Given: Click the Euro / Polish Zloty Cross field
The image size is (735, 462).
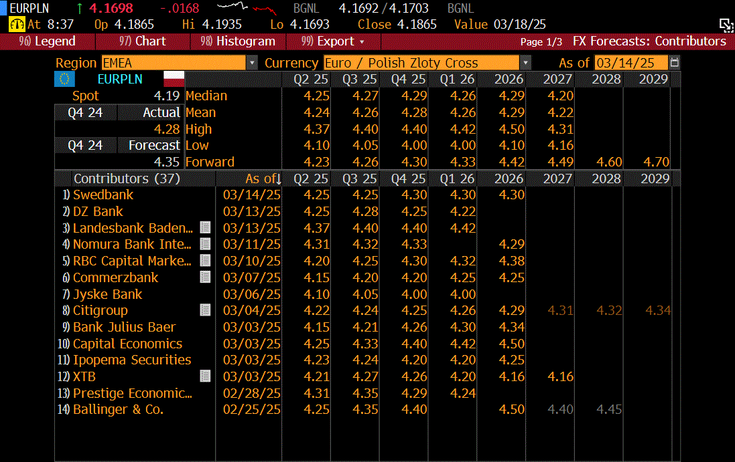Looking at the screenshot, I should coord(421,63).
